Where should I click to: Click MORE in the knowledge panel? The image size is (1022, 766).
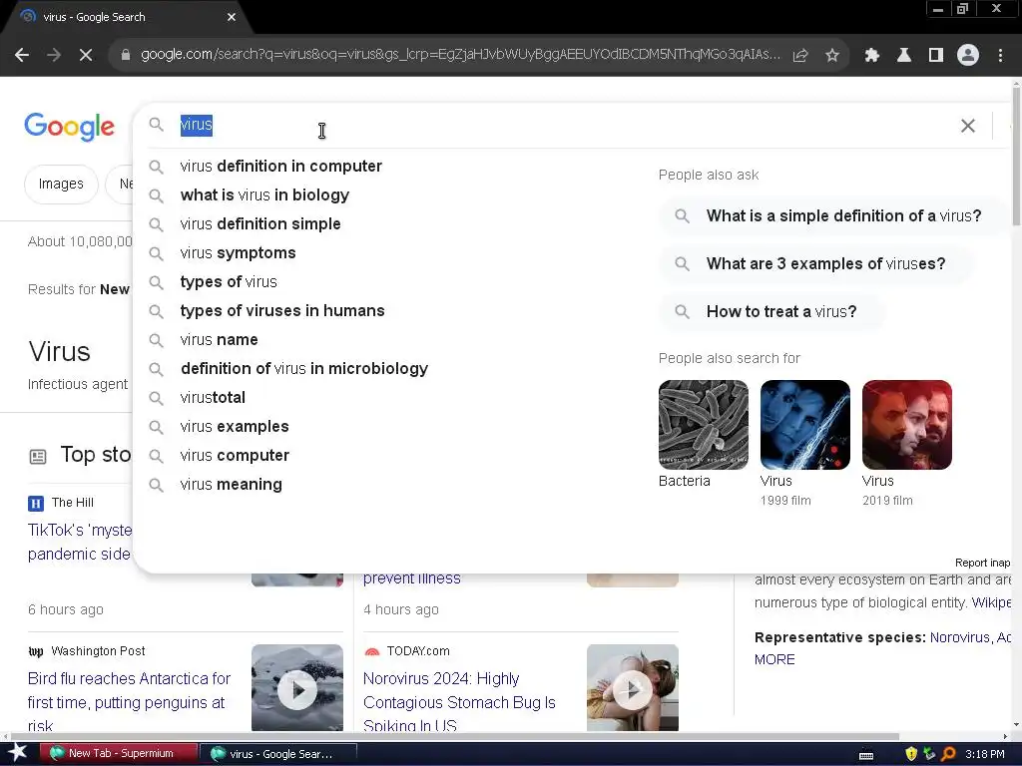point(774,660)
